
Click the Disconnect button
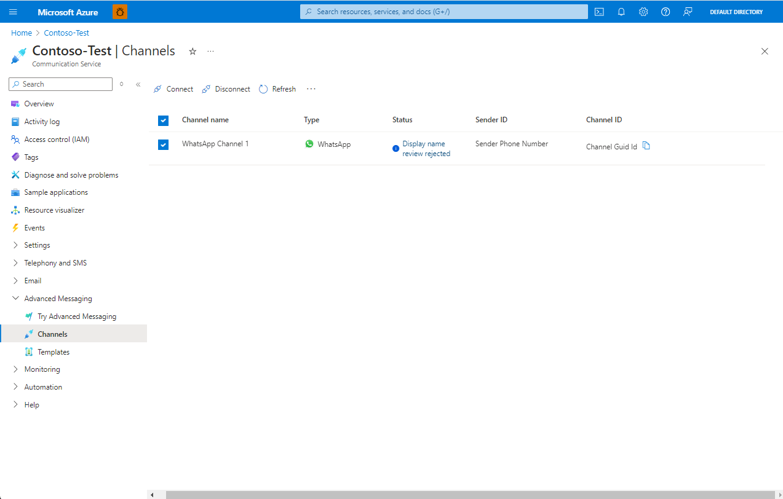pyautogui.click(x=226, y=89)
